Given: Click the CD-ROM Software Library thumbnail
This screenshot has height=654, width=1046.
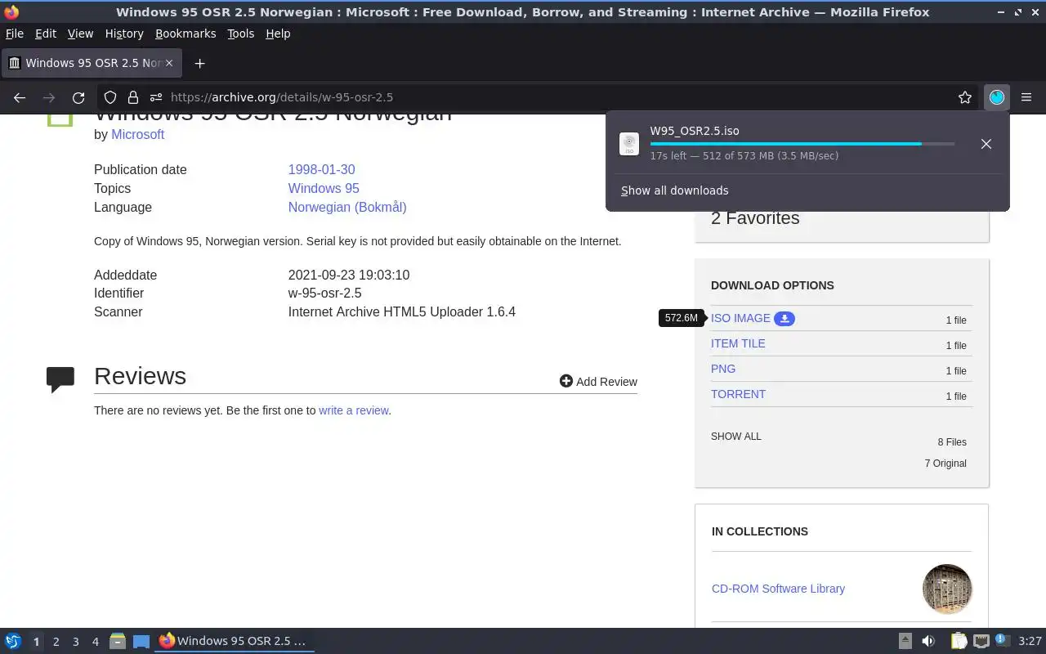Looking at the screenshot, I should (947, 589).
